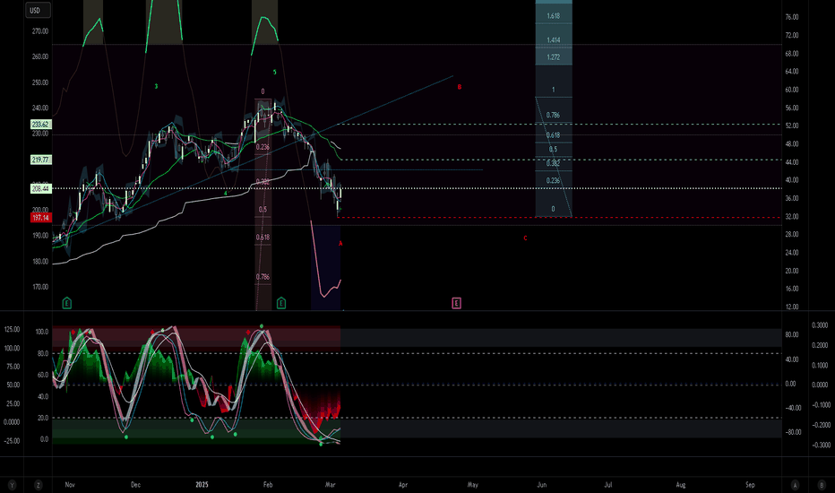The width and height of the screenshot is (835, 493).
Task: Click the Z button at bottom left
Action: (38, 485)
